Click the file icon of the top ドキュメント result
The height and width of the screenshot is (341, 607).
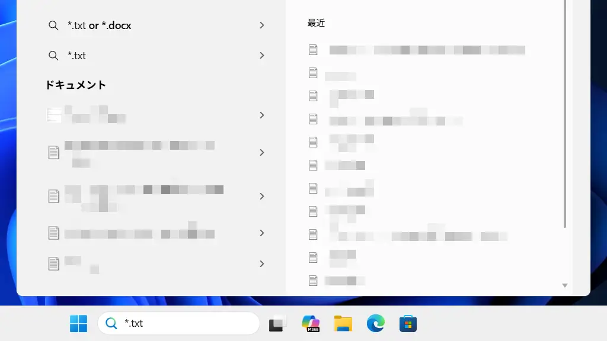click(x=54, y=115)
